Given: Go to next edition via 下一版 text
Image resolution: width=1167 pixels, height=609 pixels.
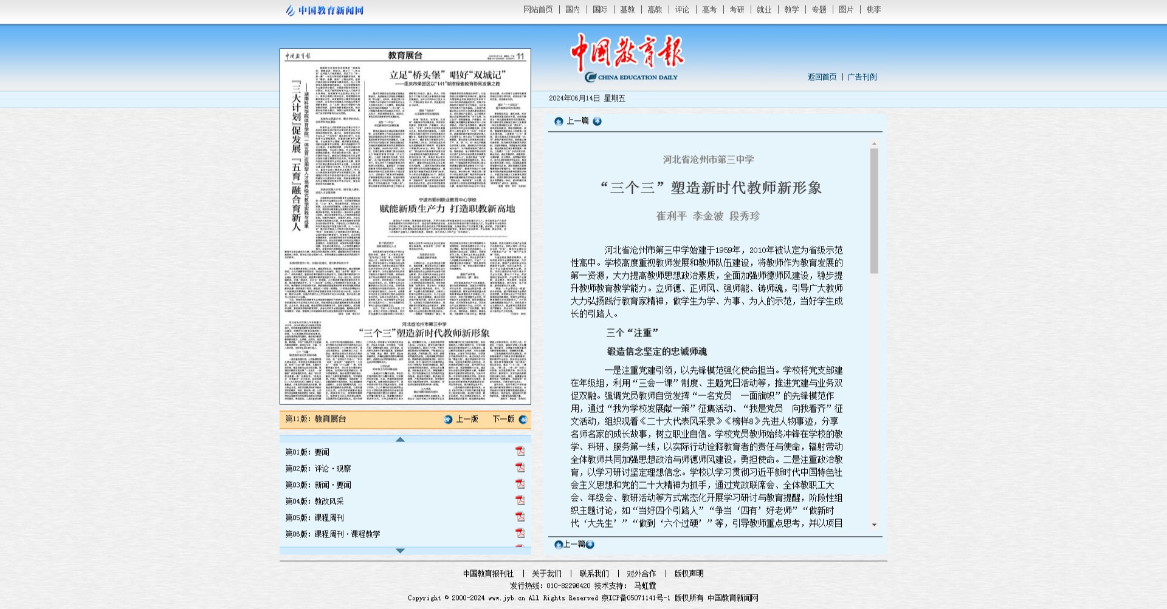Looking at the screenshot, I should point(503,419).
